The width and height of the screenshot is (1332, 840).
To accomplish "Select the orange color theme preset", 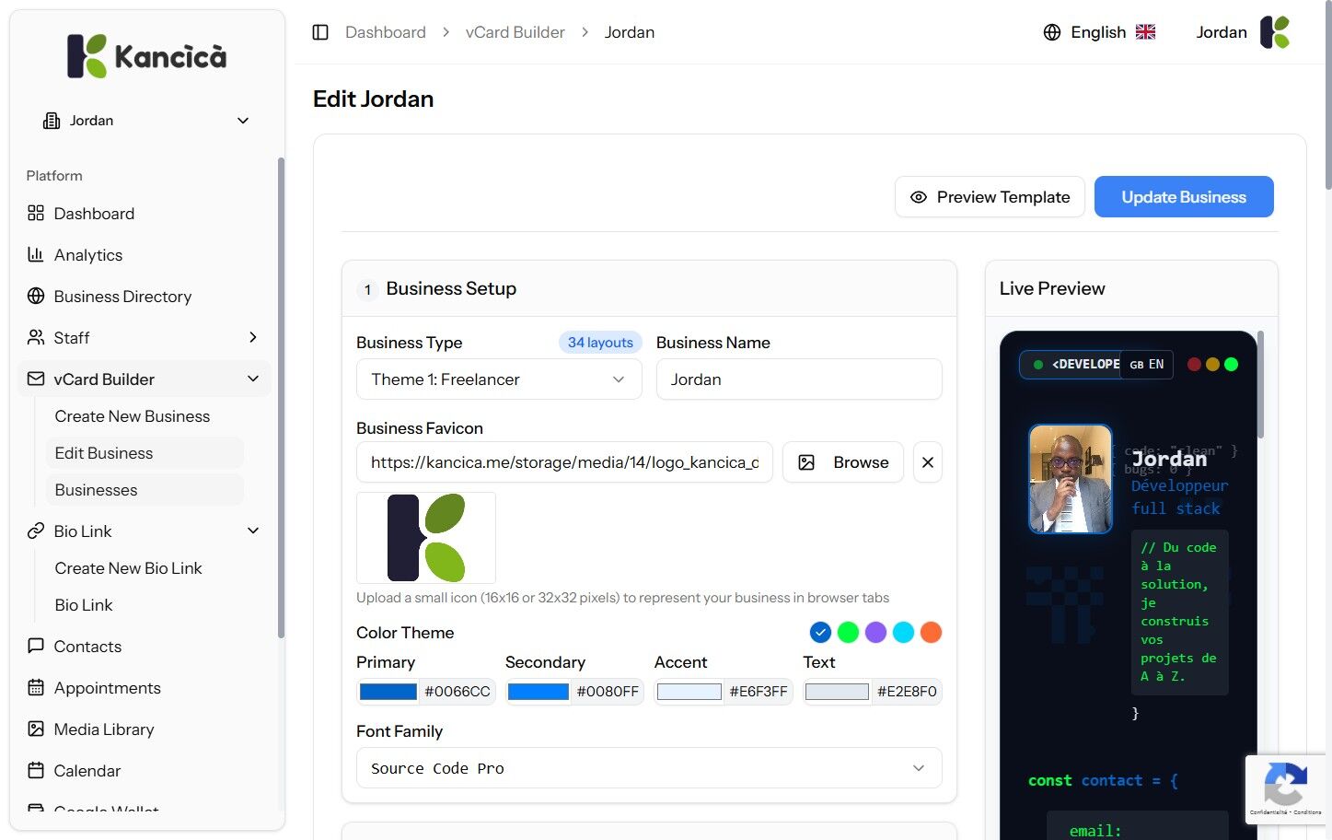I will [931, 633].
